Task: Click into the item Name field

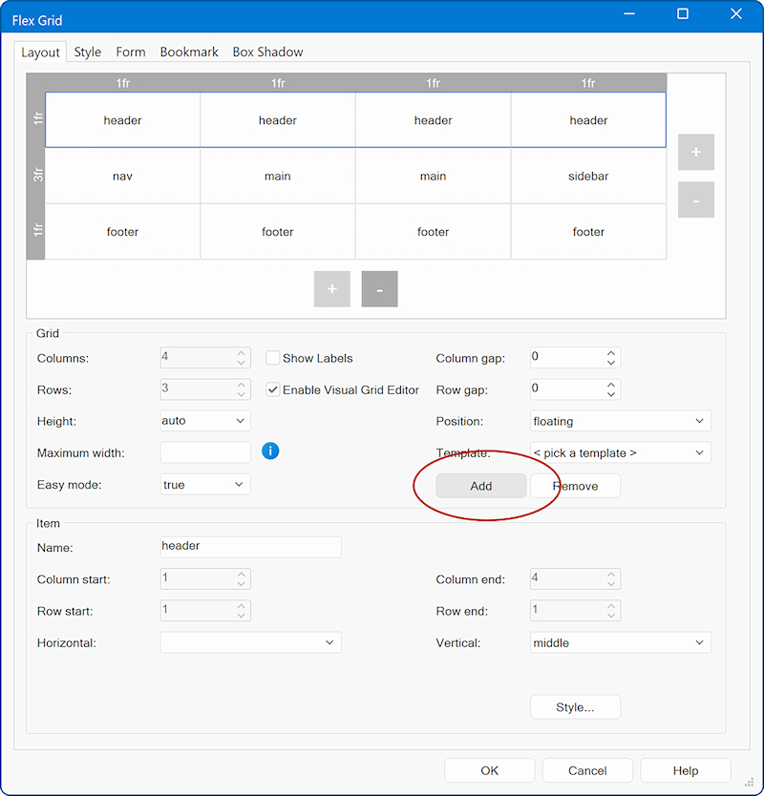Action: pos(250,547)
